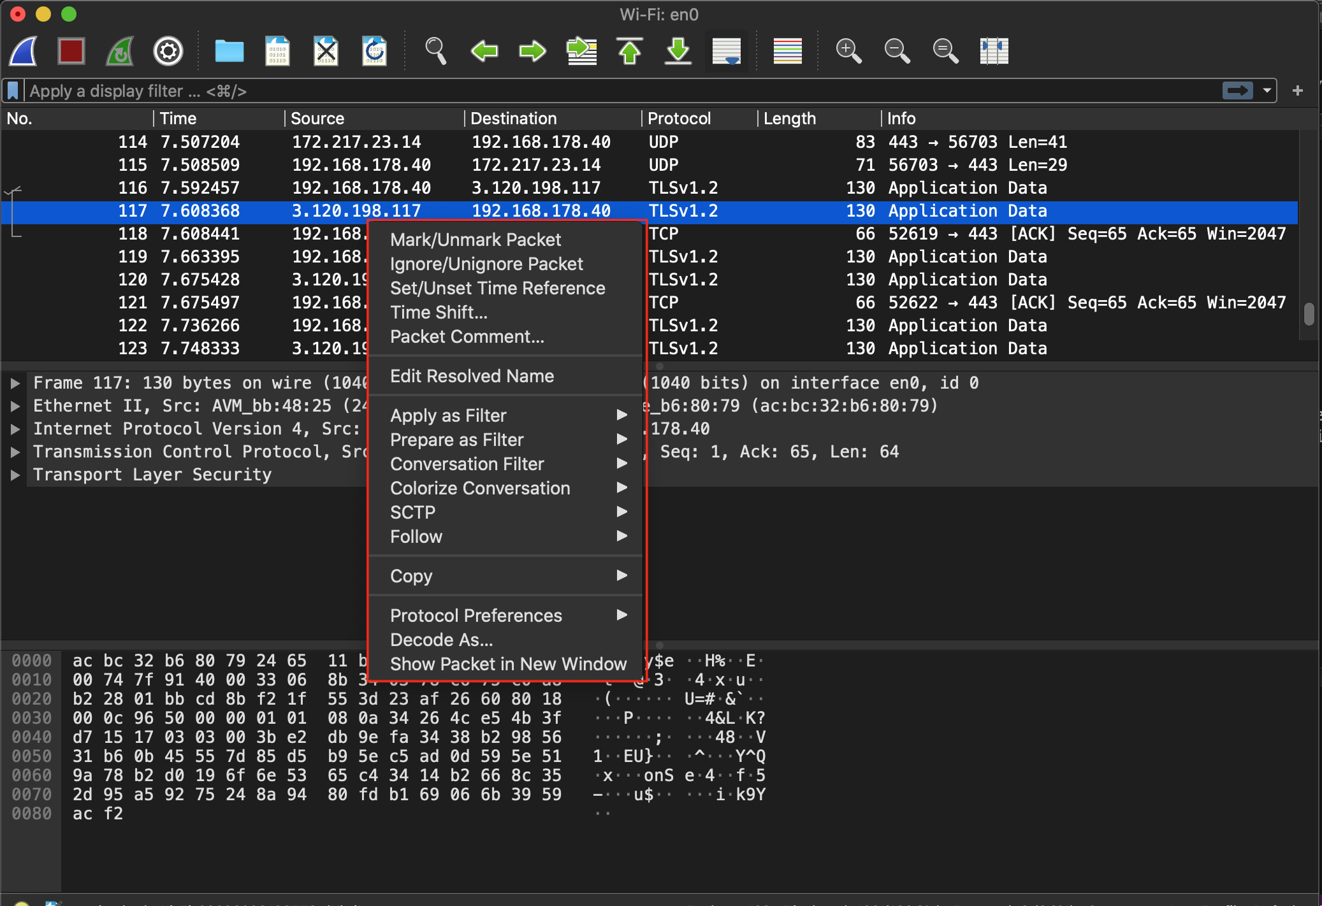Choose Decode As from the context menu

(441, 640)
